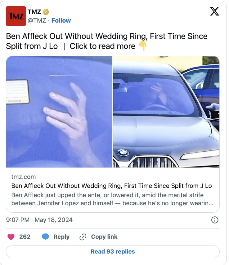
Task: Open Read 93 replies button
Action: click(x=113, y=251)
